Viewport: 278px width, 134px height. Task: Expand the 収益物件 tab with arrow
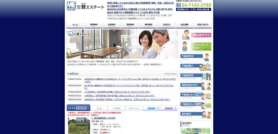point(151,108)
